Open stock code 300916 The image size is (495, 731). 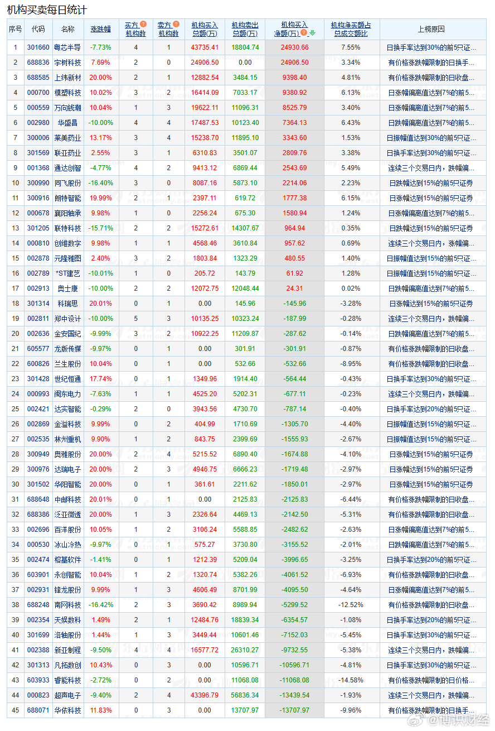coord(38,198)
